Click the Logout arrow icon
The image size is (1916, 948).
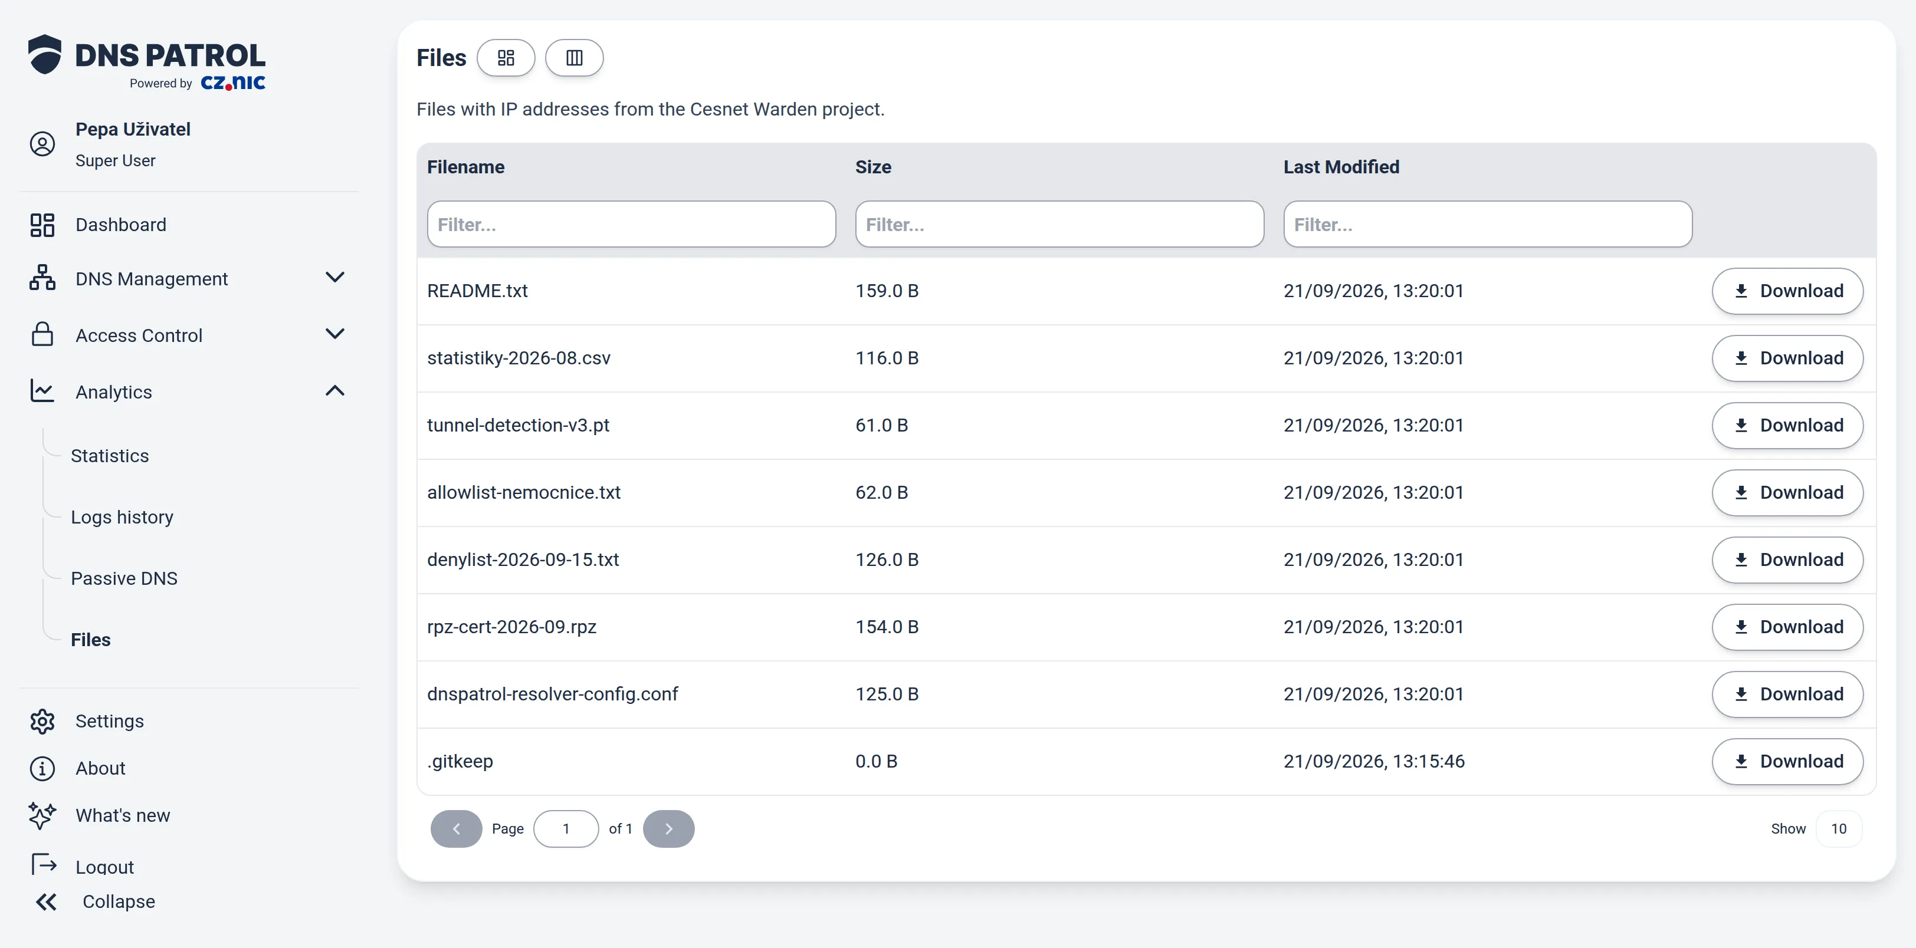[x=44, y=864]
